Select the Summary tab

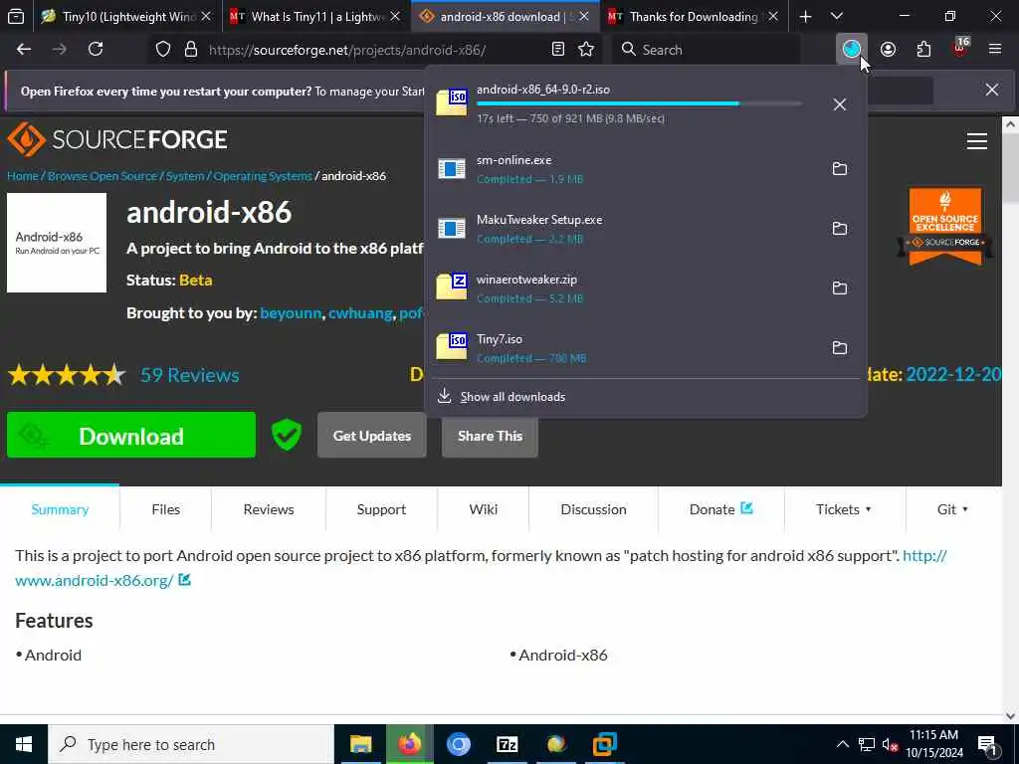pos(60,509)
